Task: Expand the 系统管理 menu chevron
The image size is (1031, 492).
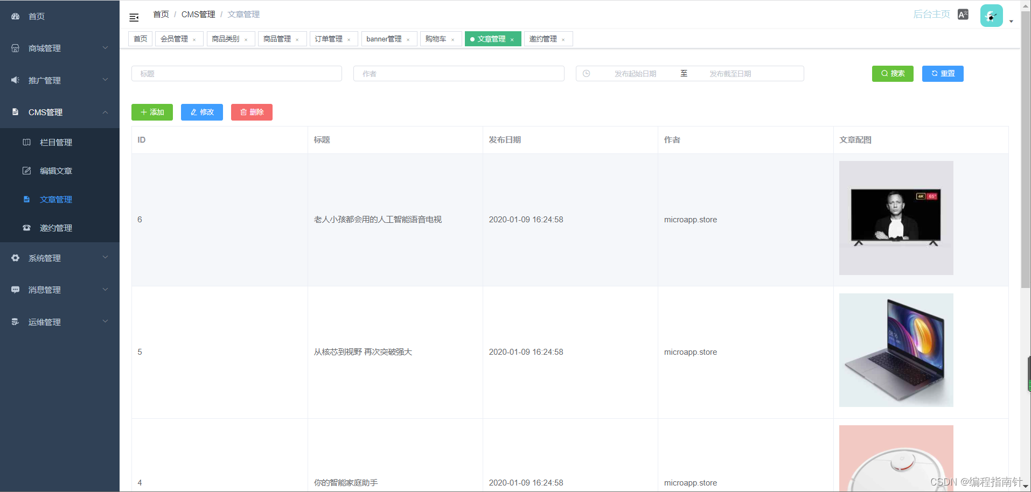Action: coord(106,257)
